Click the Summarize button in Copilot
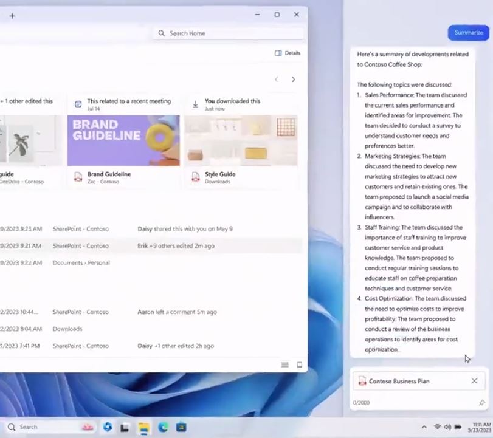This screenshot has width=493, height=438. pos(469,33)
